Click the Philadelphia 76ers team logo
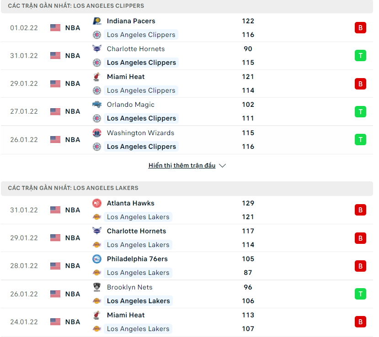The image size is (379, 337). pos(97,259)
